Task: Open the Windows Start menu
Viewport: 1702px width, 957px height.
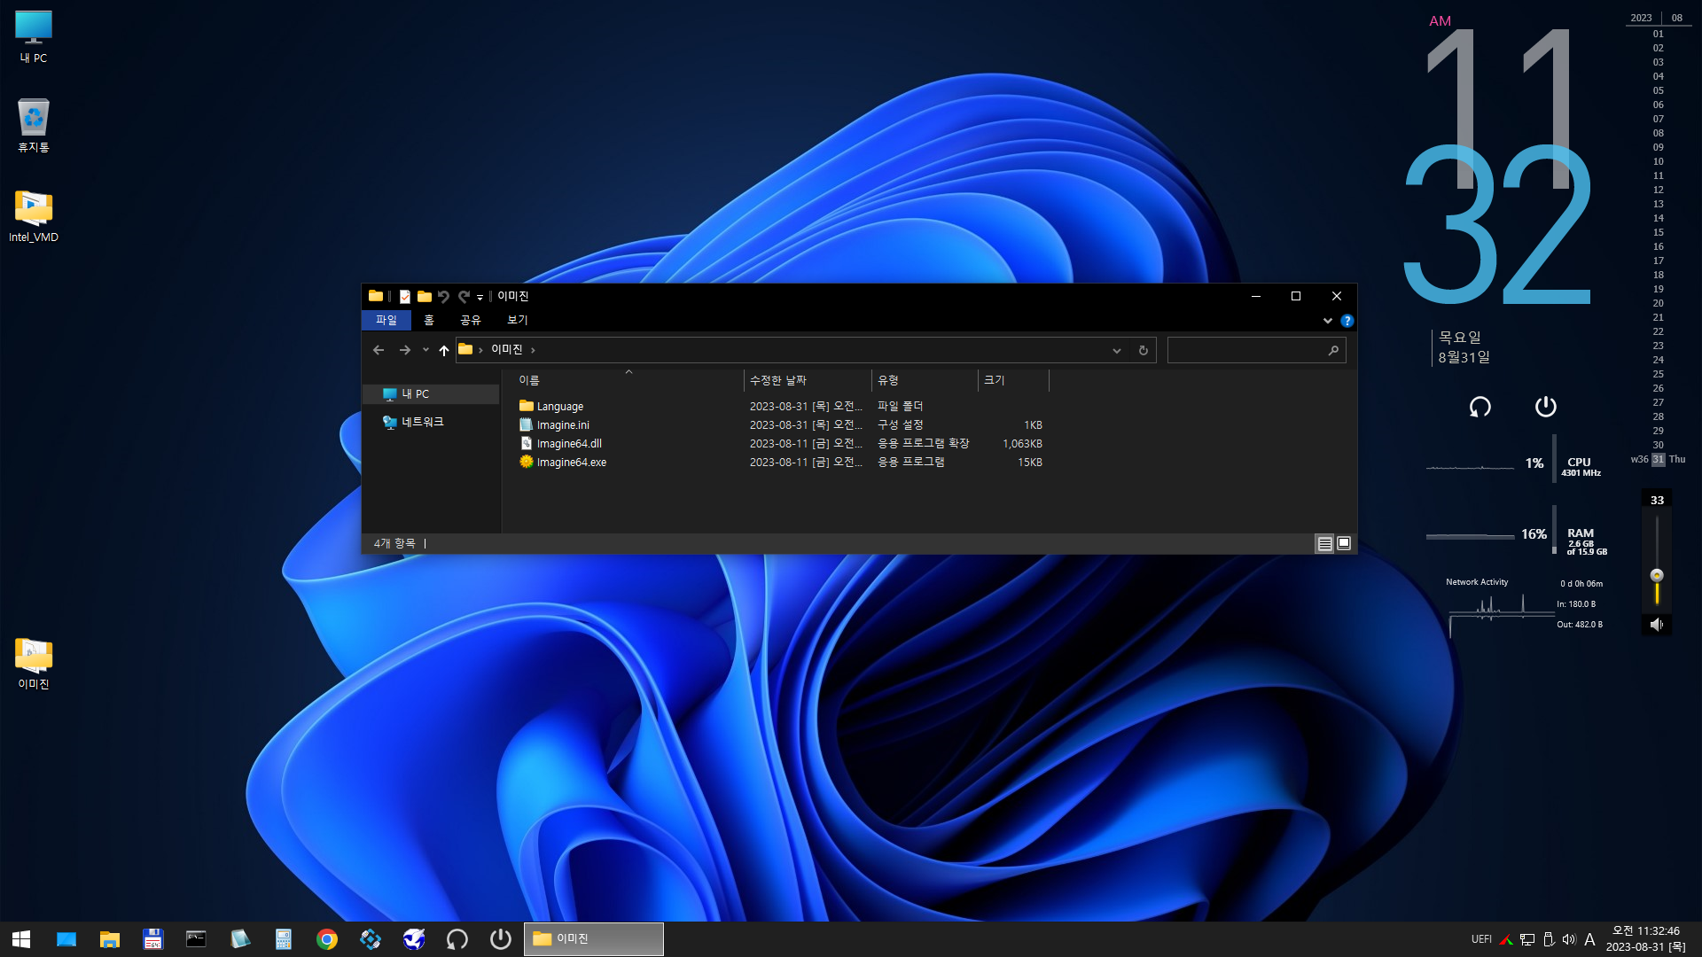Action: coord(21,939)
